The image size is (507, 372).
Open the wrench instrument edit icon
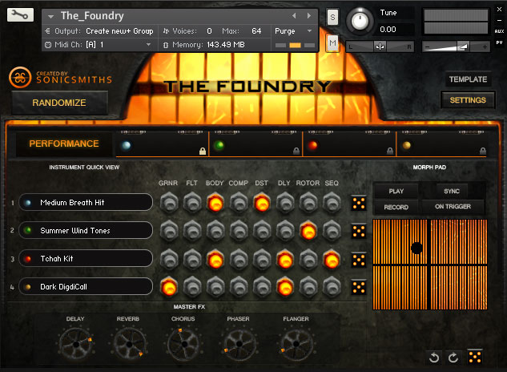20,15
